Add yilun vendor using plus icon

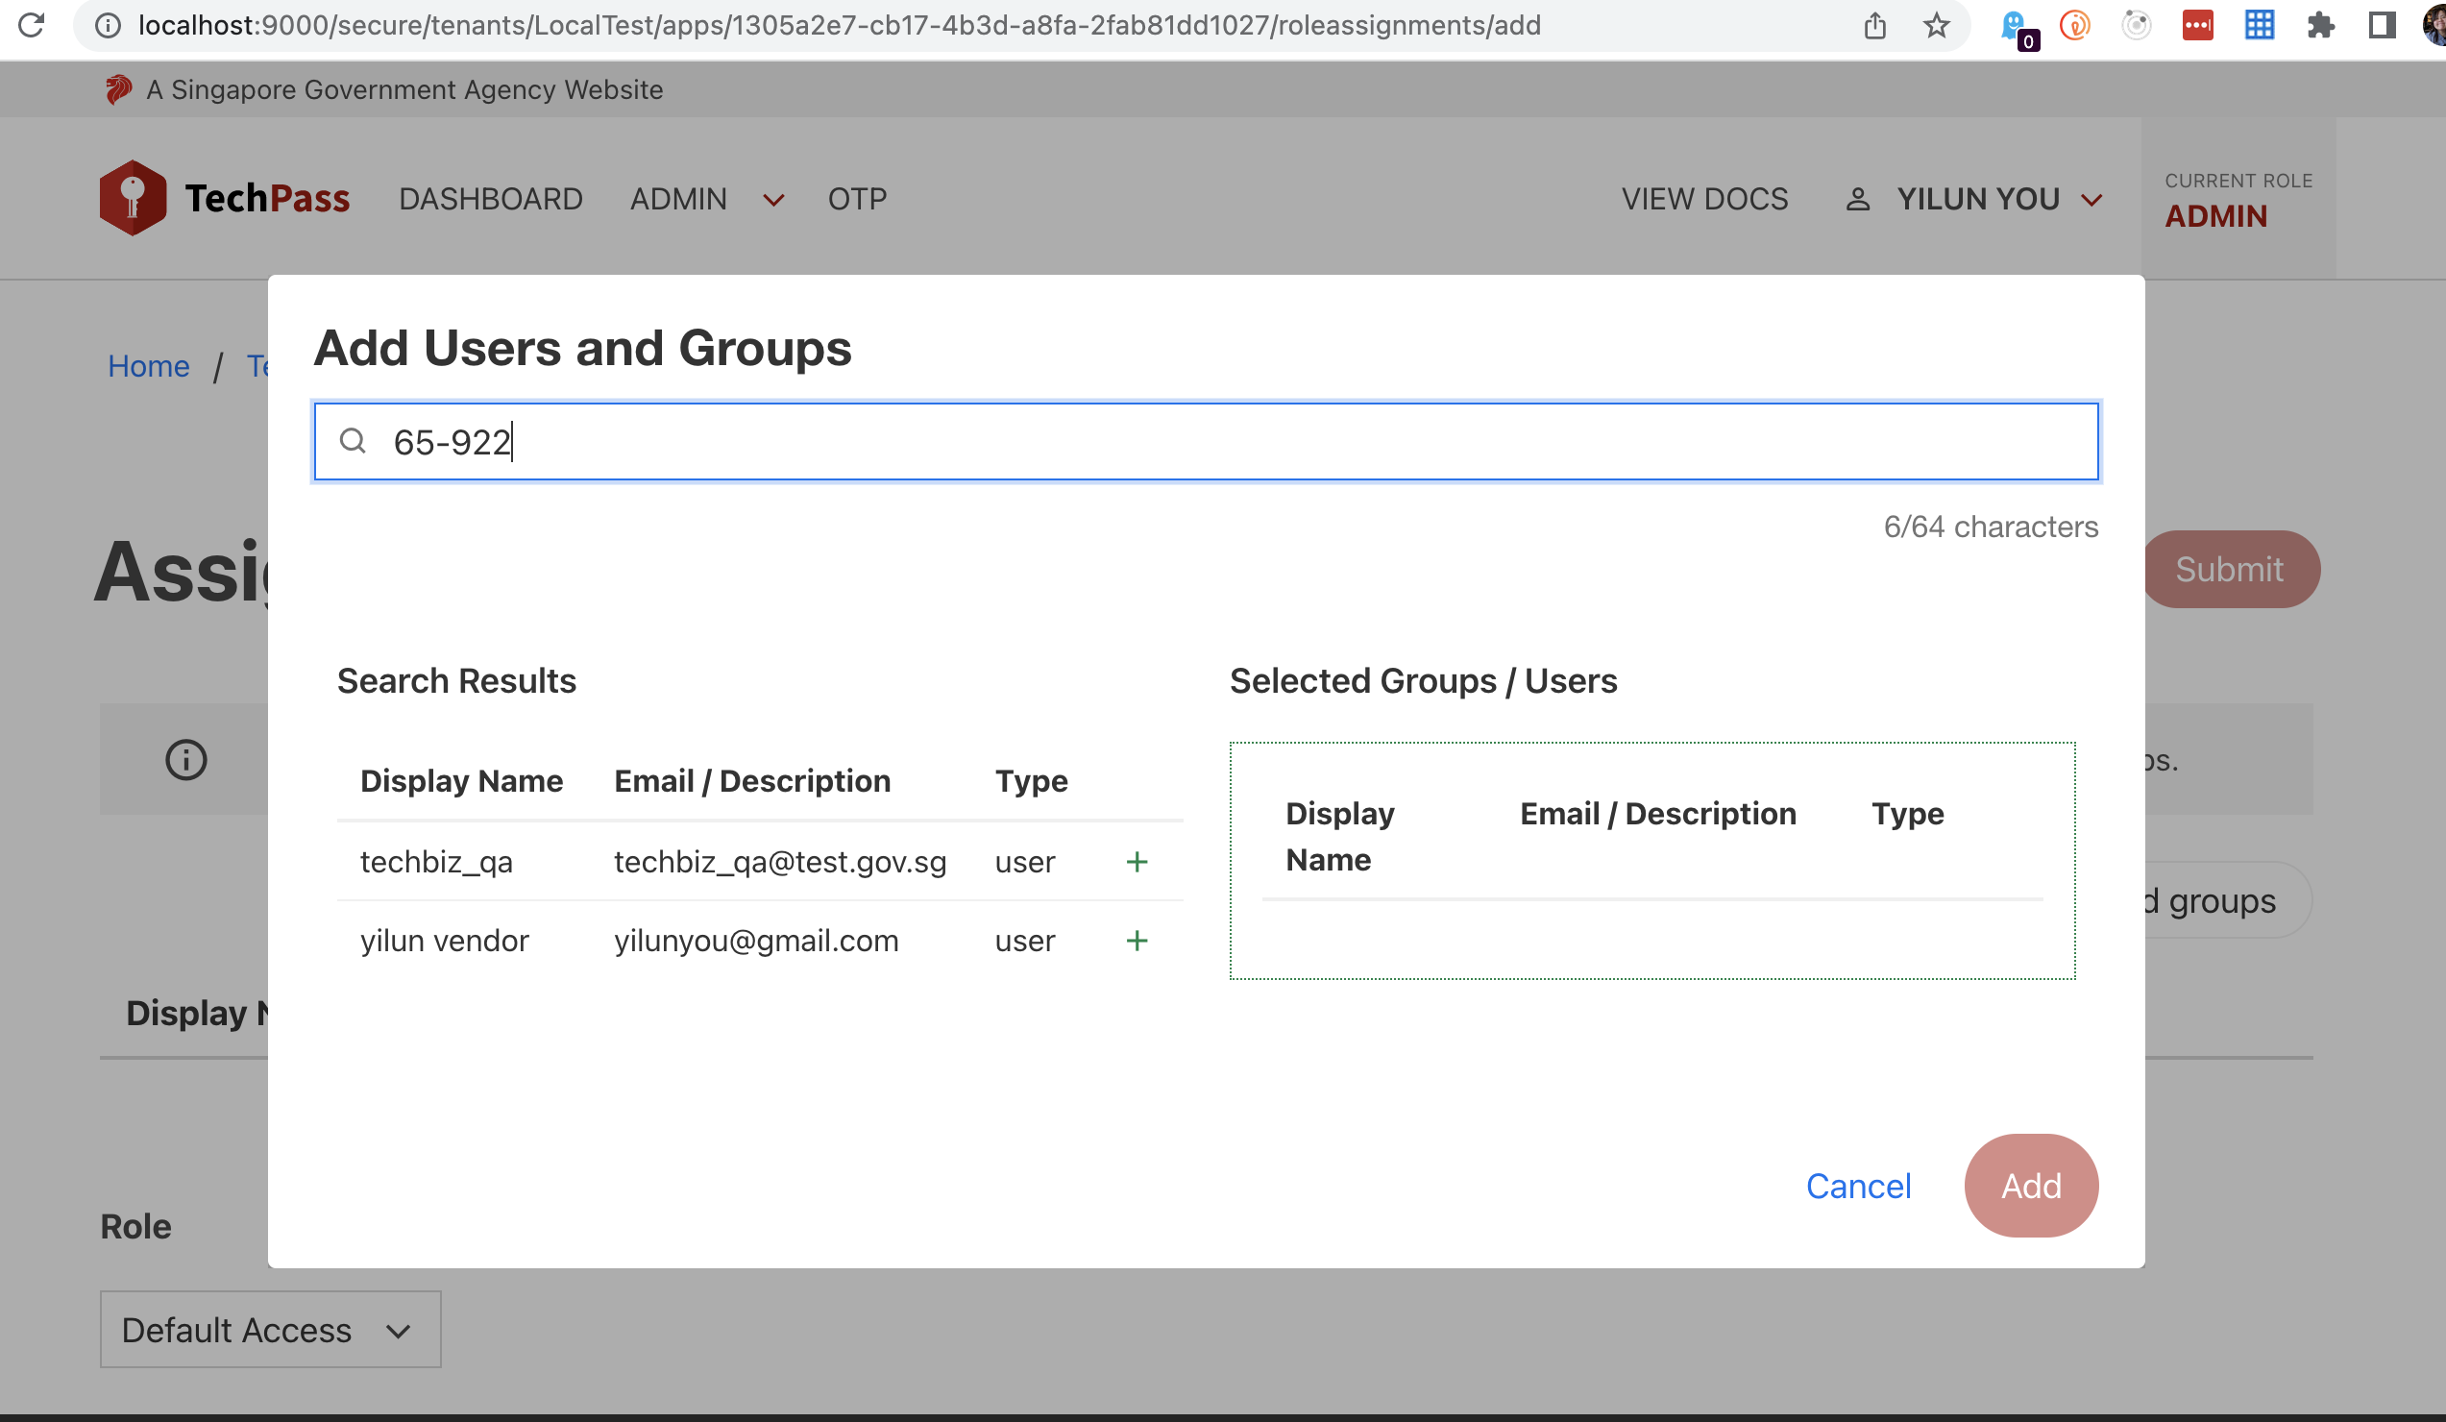(x=1137, y=941)
